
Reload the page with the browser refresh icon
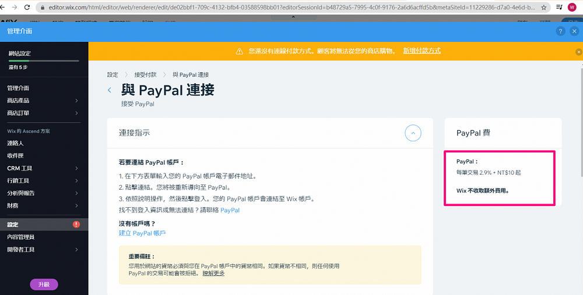click(27, 7)
